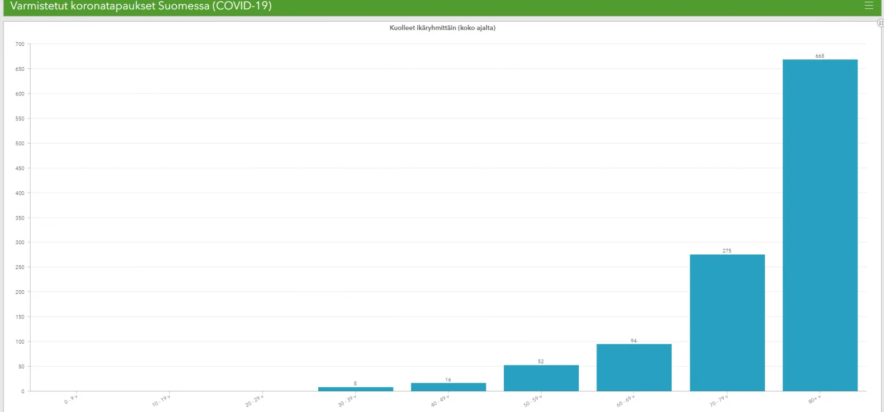
Task: Click the '0 - 9 v' axis label
Action: click(x=71, y=400)
